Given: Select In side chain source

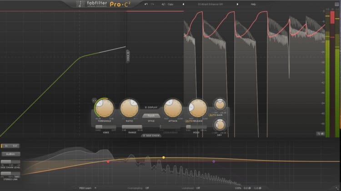Looking at the screenshot, I should coord(6,146).
